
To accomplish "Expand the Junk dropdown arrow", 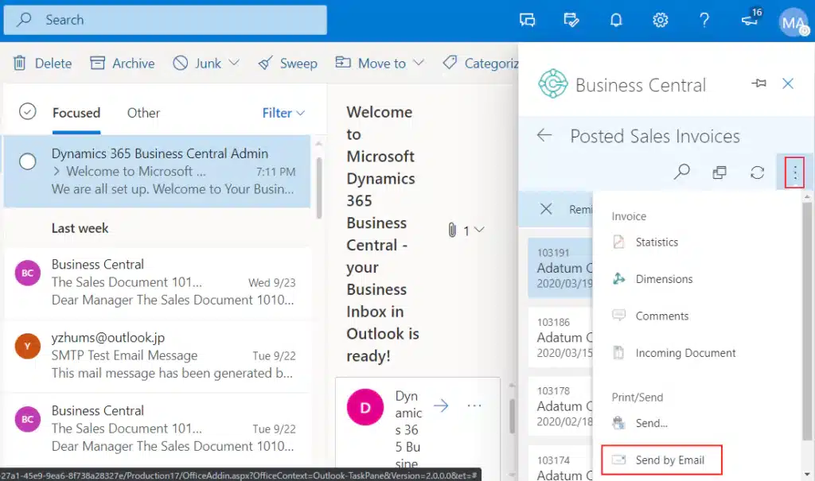I will [x=234, y=63].
